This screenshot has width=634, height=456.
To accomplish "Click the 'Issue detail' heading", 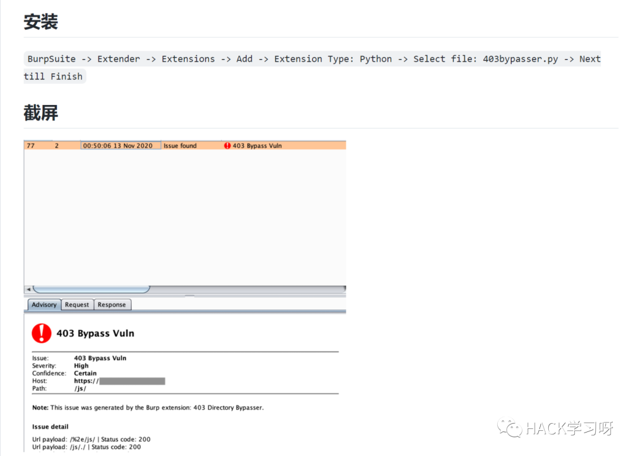I will pyautogui.click(x=50, y=427).
